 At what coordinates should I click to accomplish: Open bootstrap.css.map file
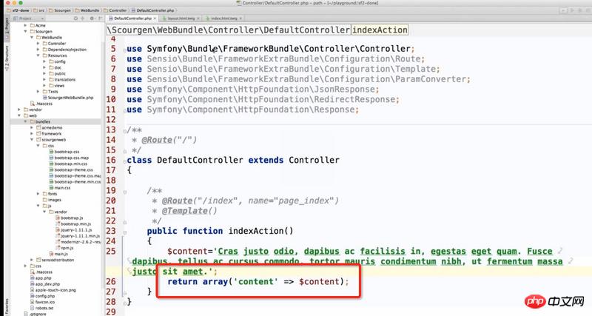click(x=69, y=158)
